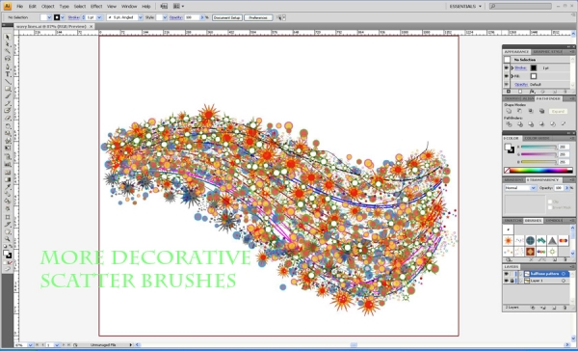This screenshot has height=351, width=578.
Task: Select the Zoom tool in toolbox
Action: (x=8, y=239)
